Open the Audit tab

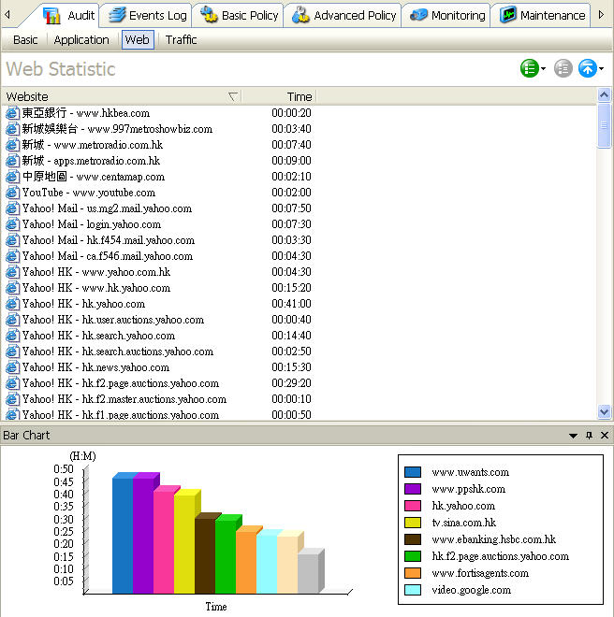point(69,15)
